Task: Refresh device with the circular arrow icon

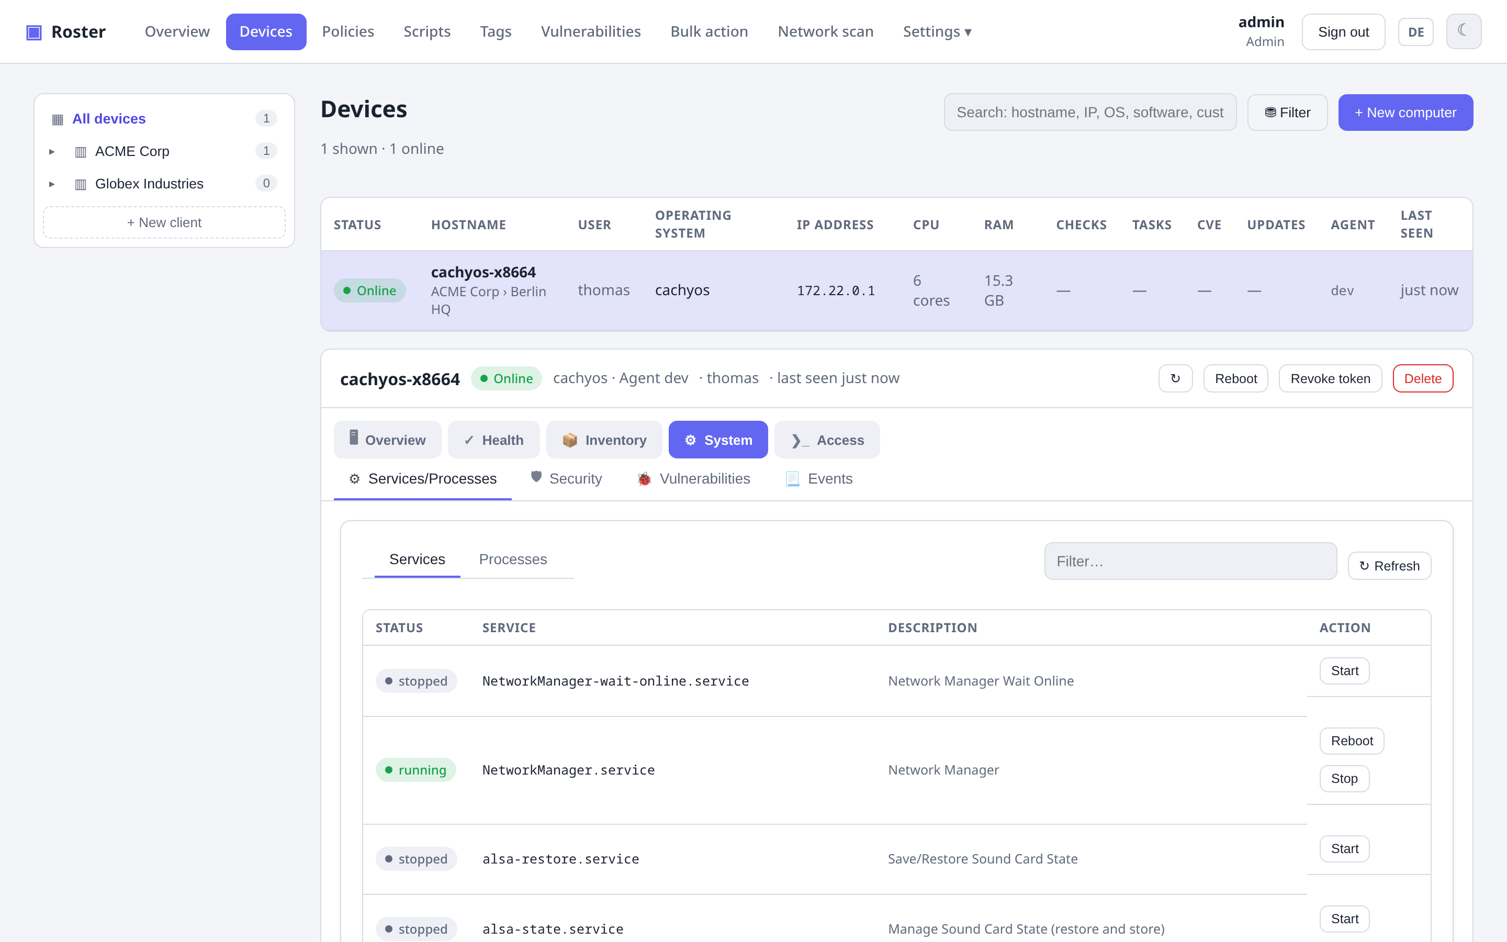Action: [x=1175, y=378]
